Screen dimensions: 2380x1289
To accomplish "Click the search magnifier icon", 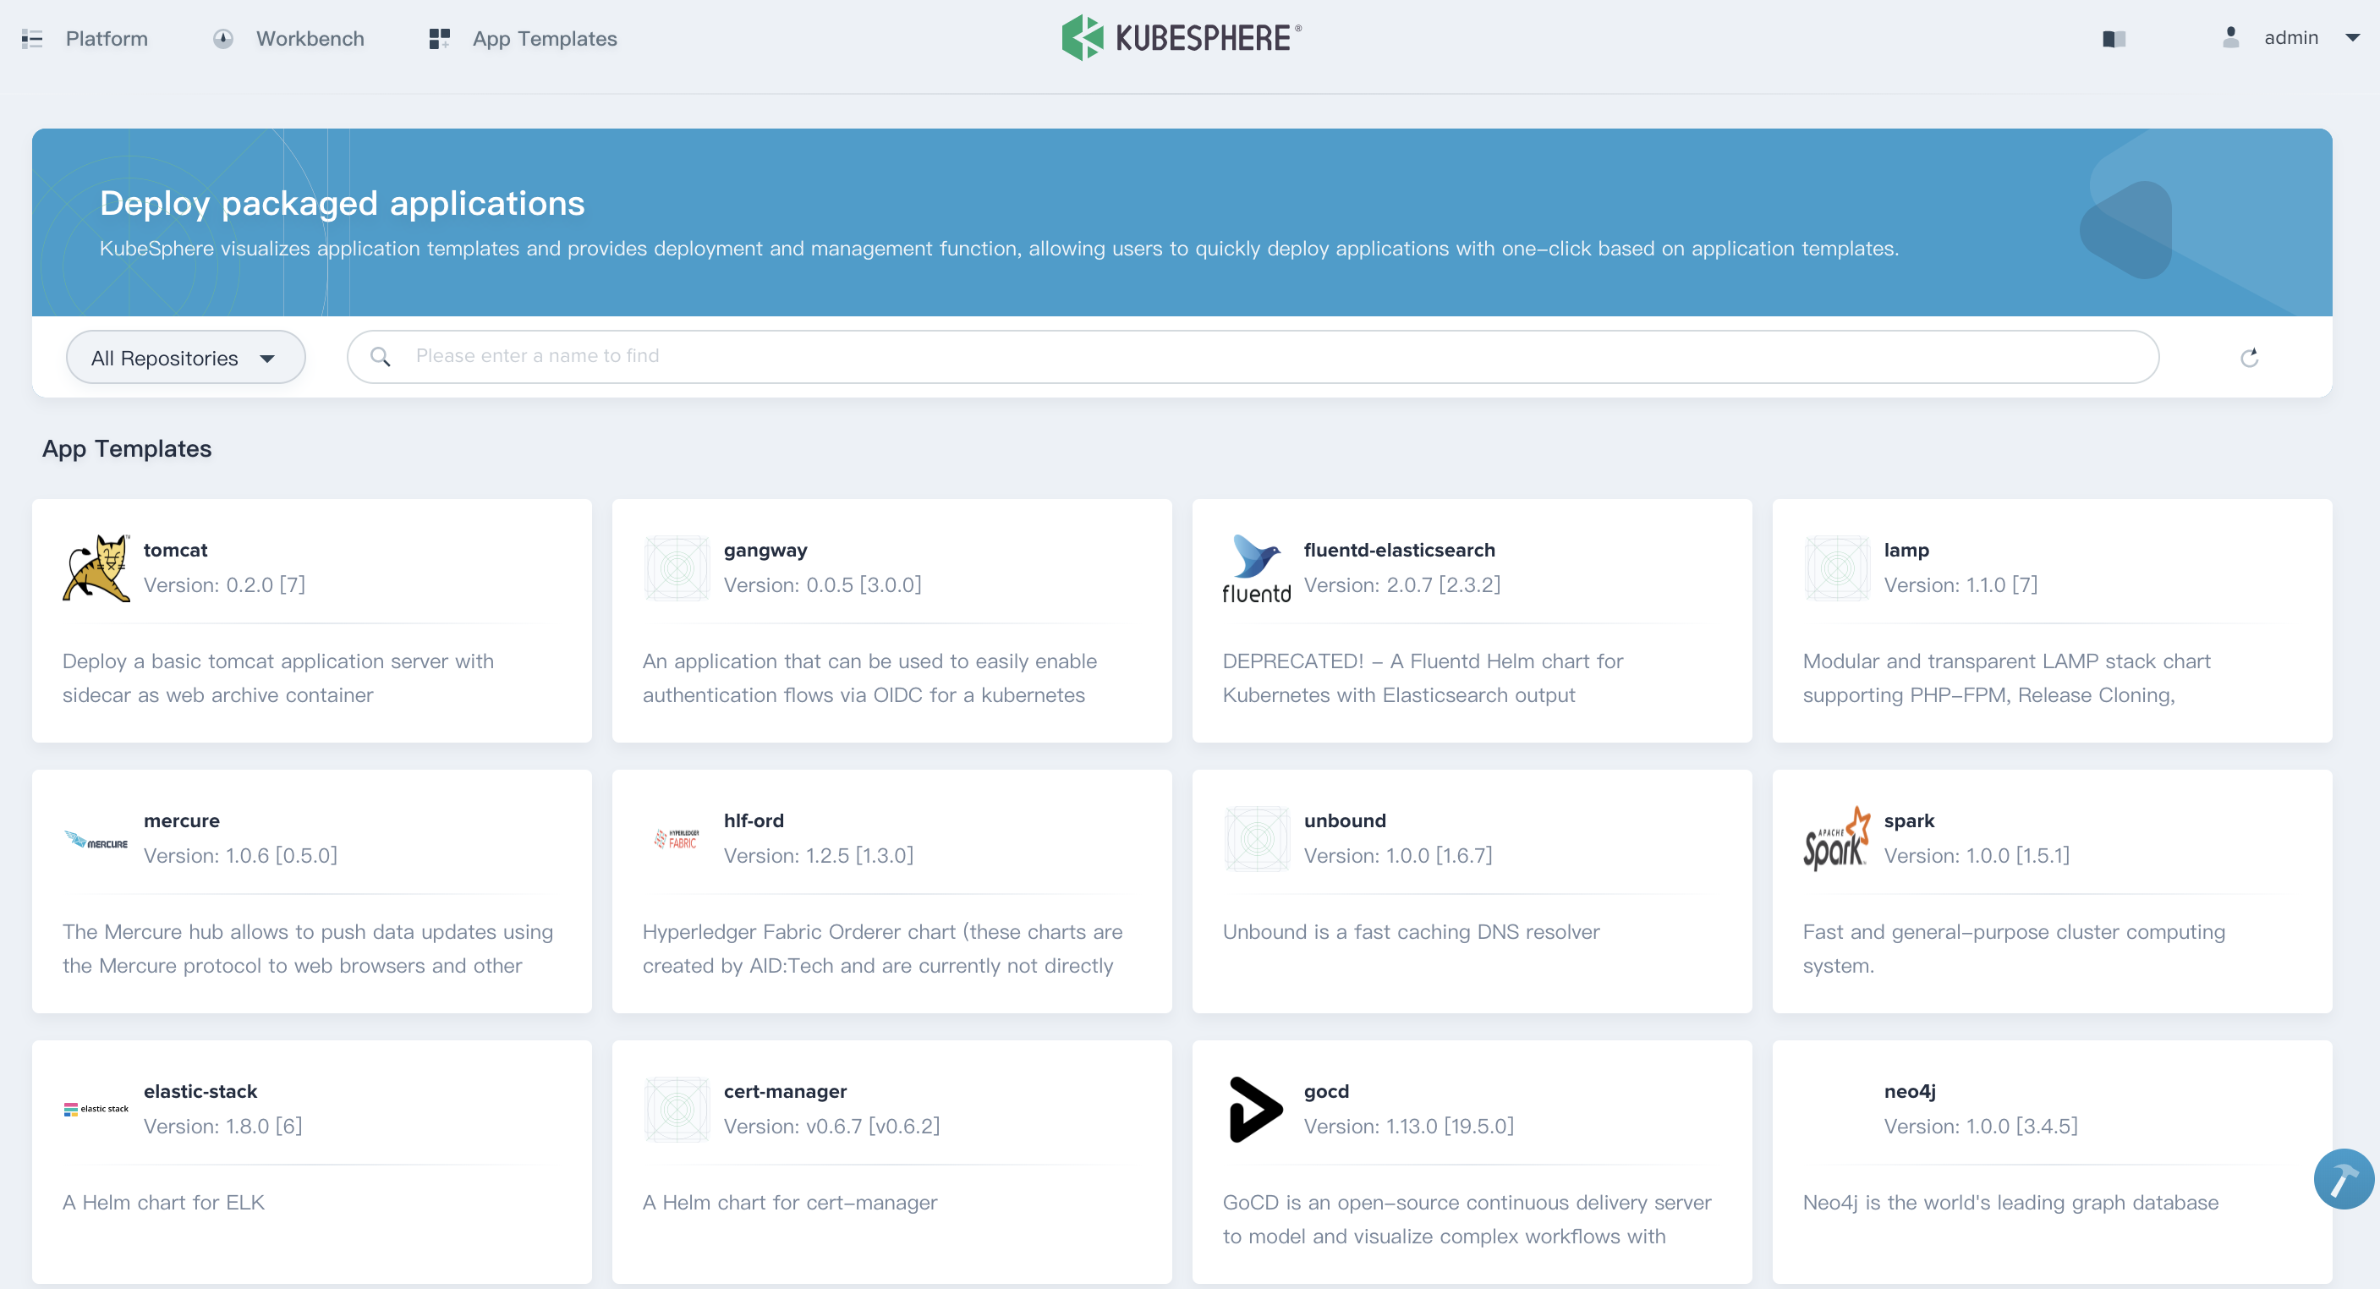I will click(x=380, y=357).
